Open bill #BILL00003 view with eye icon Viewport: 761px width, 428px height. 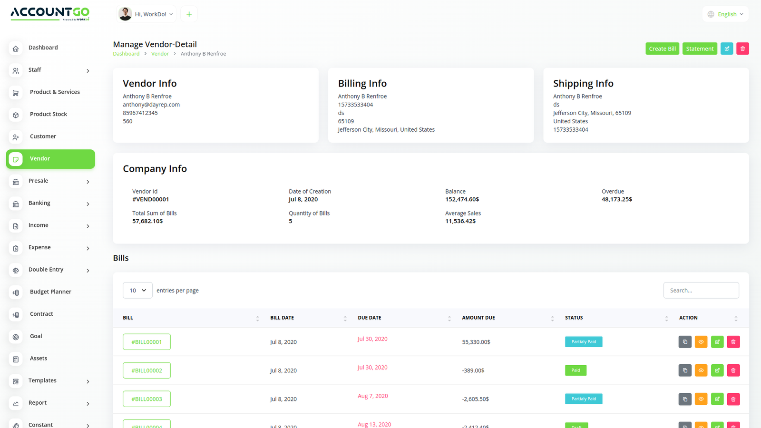point(701,399)
